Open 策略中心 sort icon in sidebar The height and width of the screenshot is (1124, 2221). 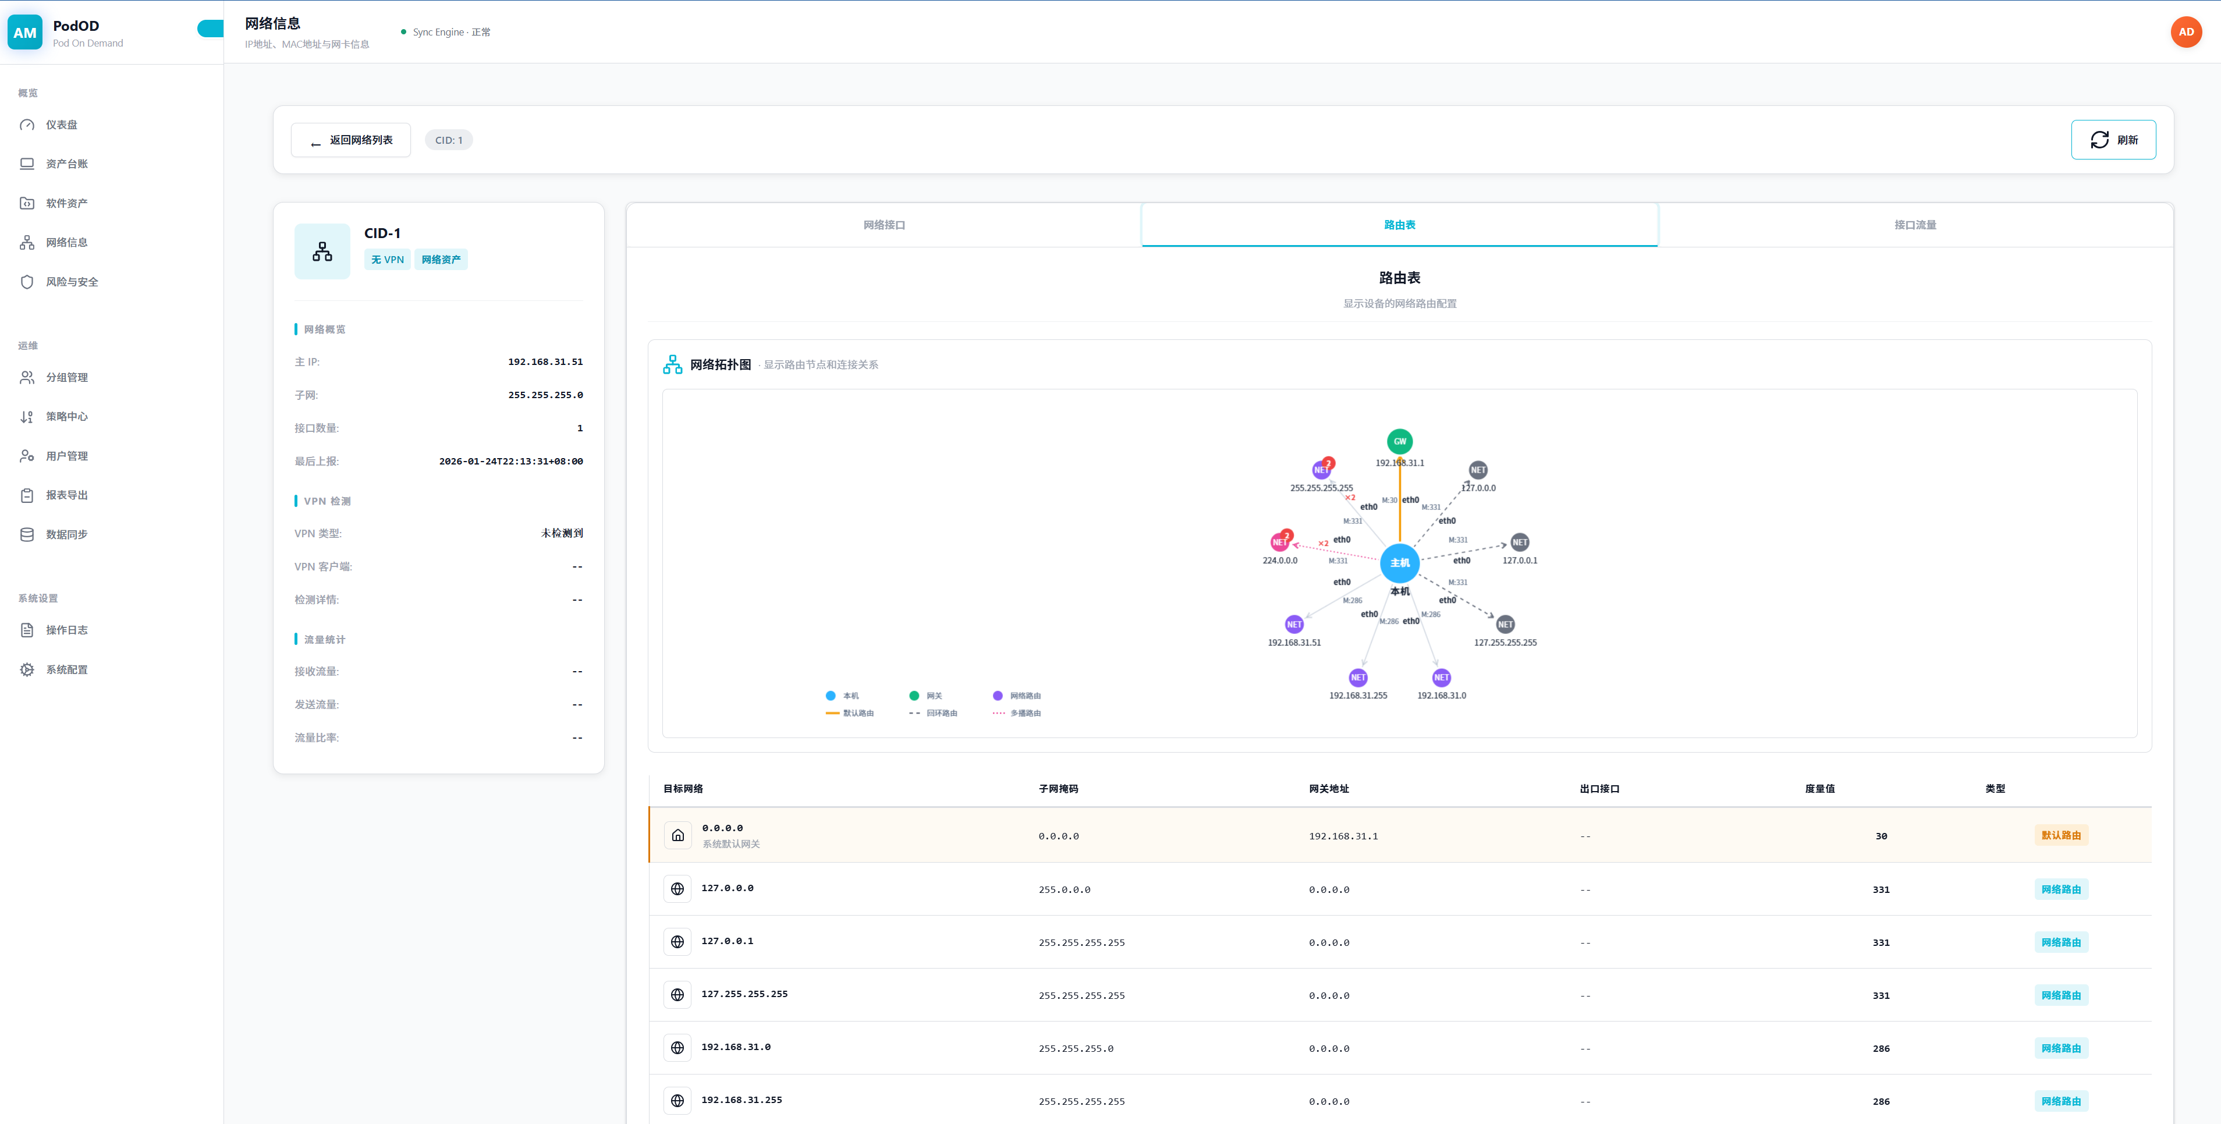pyautogui.click(x=27, y=416)
